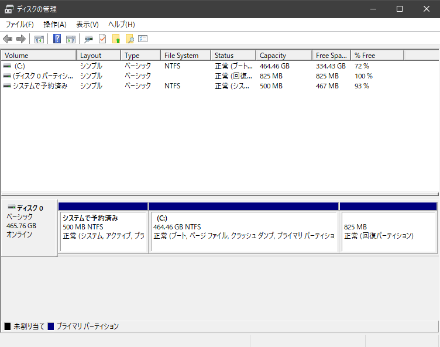Screen dimensions: 440x347
Task: Open the ヘルプ(H) menu
Action: pos(122,25)
